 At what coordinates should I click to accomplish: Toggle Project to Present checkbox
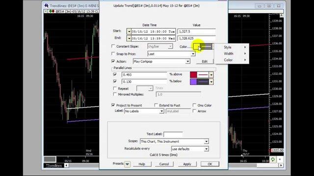point(113,105)
